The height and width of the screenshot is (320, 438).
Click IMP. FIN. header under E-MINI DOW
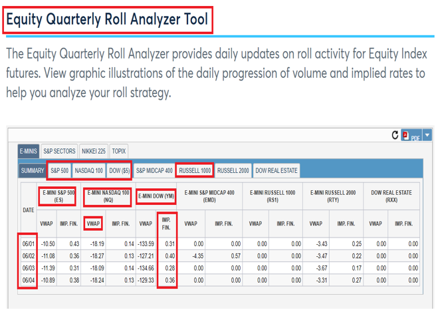coord(166,224)
